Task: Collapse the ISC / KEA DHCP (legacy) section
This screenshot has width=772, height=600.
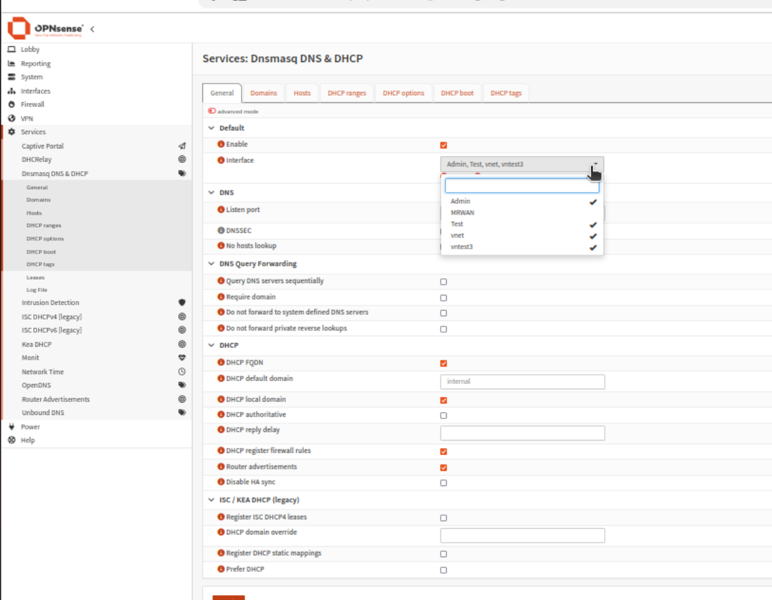Action: 211,500
